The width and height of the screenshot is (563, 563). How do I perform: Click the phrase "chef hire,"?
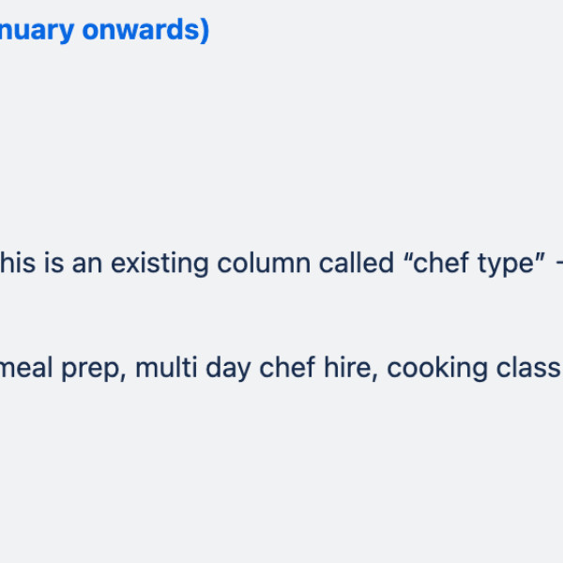318,369
